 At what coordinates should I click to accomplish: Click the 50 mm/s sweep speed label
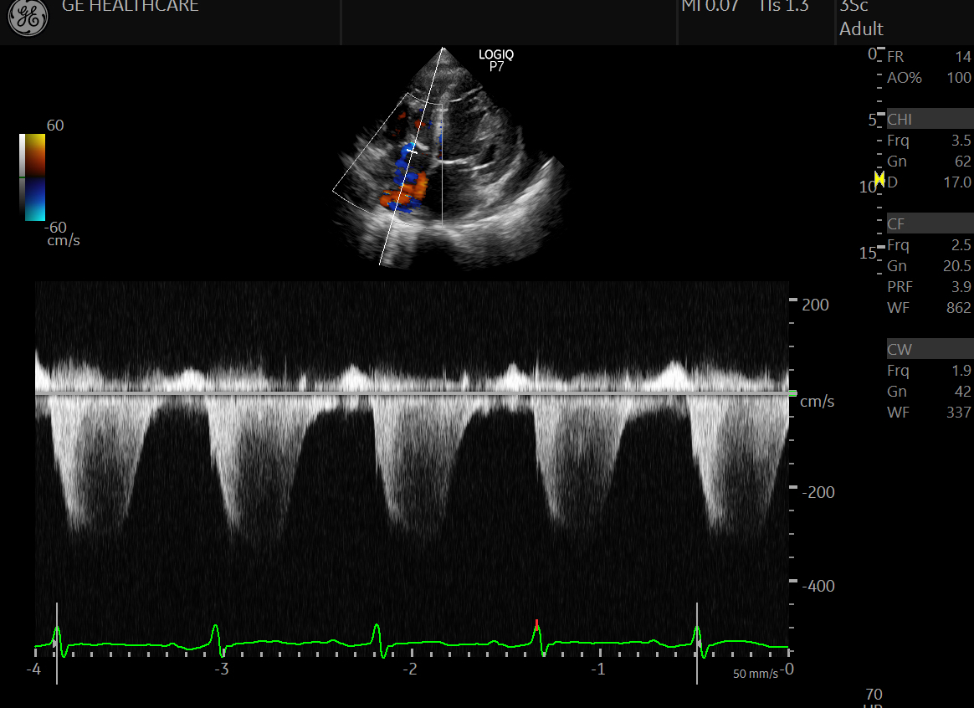point(755,674)
